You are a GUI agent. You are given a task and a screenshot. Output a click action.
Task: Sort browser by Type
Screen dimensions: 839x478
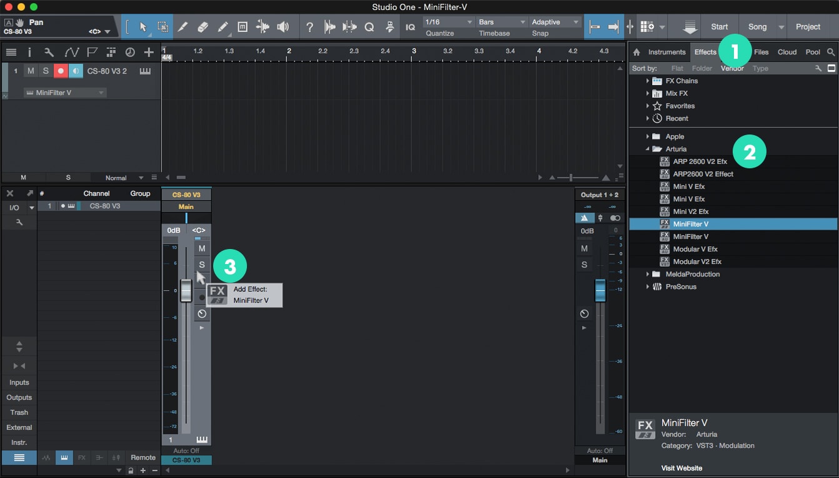point(760,68)
